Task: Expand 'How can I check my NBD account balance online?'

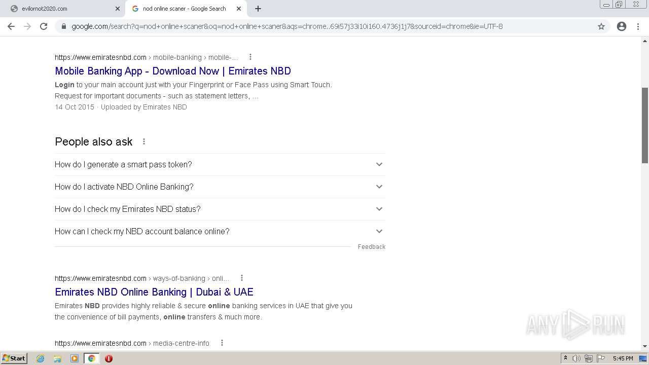Action: click(x=220, y=231)
